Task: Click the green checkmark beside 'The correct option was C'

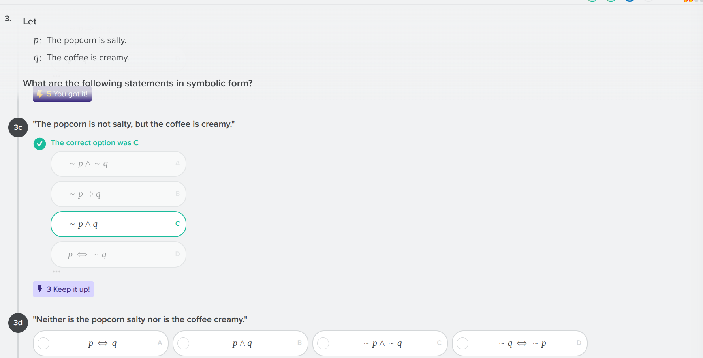Action: pyautogui.click(x=39, y=144)
